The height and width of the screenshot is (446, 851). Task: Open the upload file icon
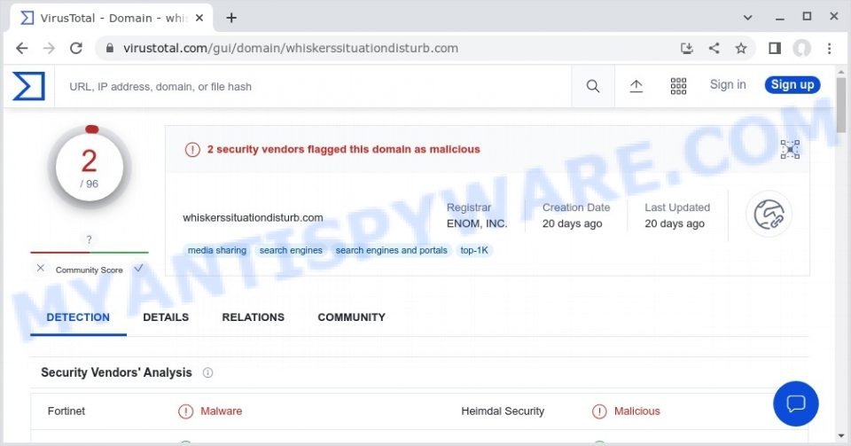click(x=636, y=86)
